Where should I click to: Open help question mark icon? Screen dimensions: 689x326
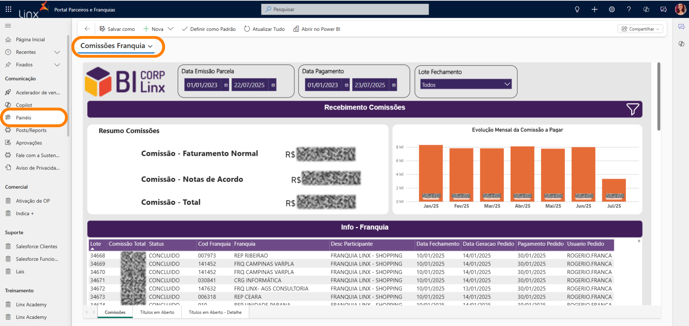click(x=629, y=9)
